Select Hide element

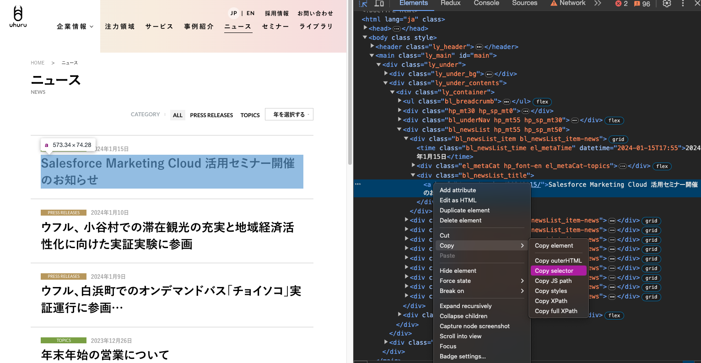tap(482, 271)
